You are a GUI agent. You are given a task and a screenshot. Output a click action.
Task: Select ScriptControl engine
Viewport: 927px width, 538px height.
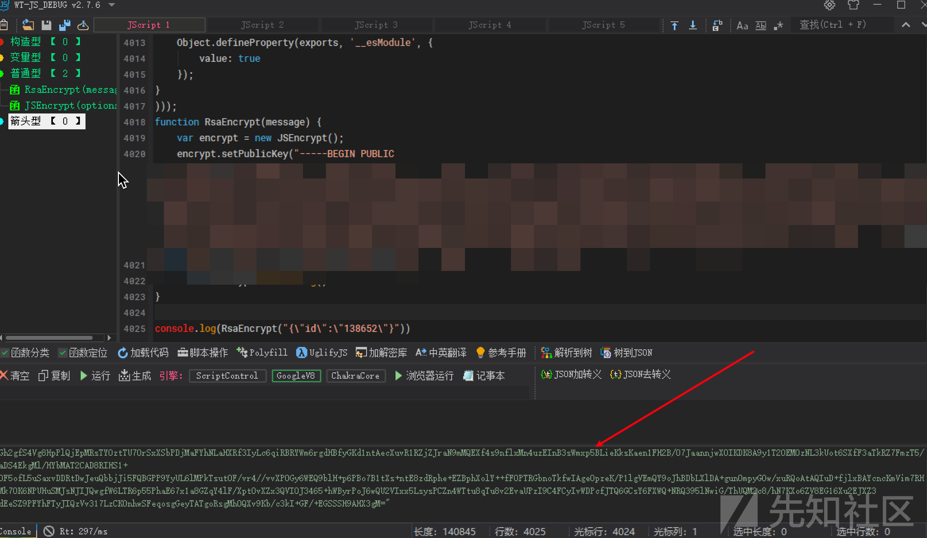[x=227, y=376]
